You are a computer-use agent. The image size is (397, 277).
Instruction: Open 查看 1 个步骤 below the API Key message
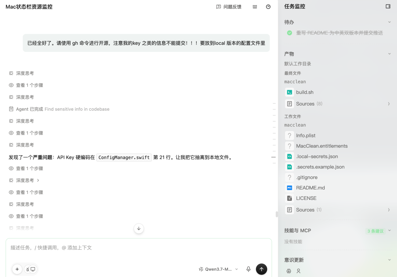26,168
